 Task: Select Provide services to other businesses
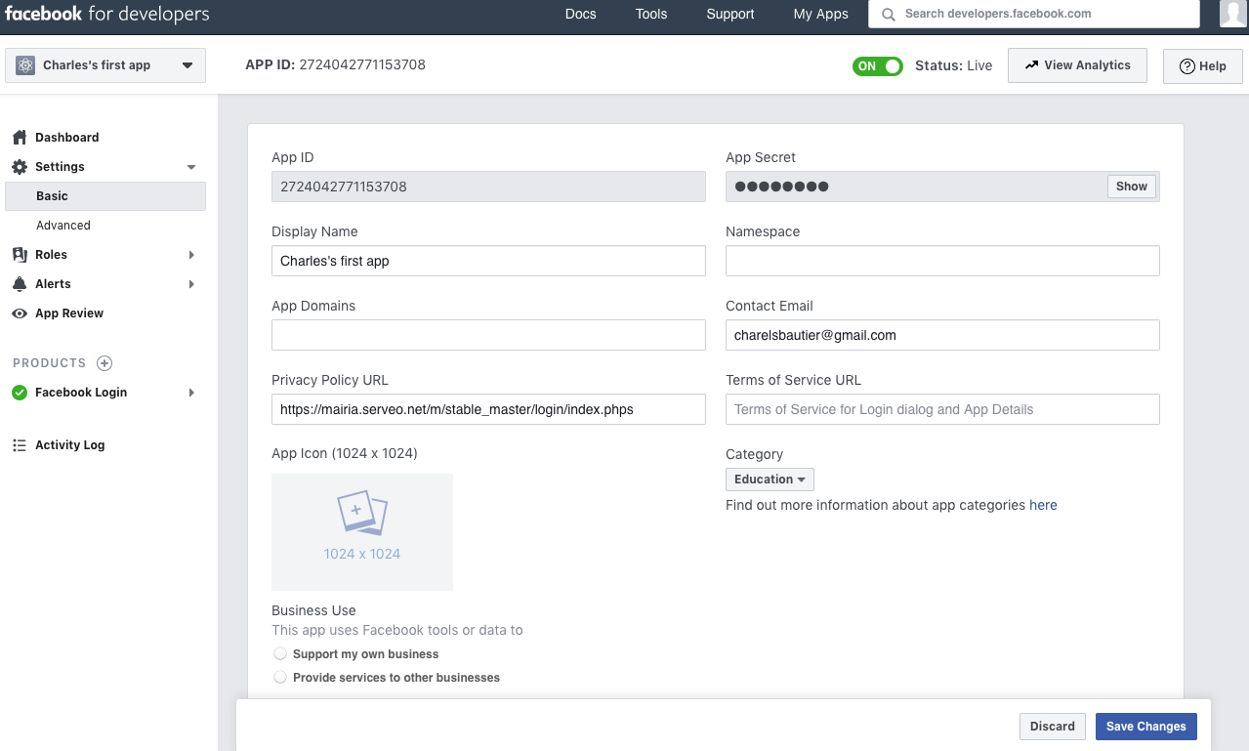pos(280,677)
